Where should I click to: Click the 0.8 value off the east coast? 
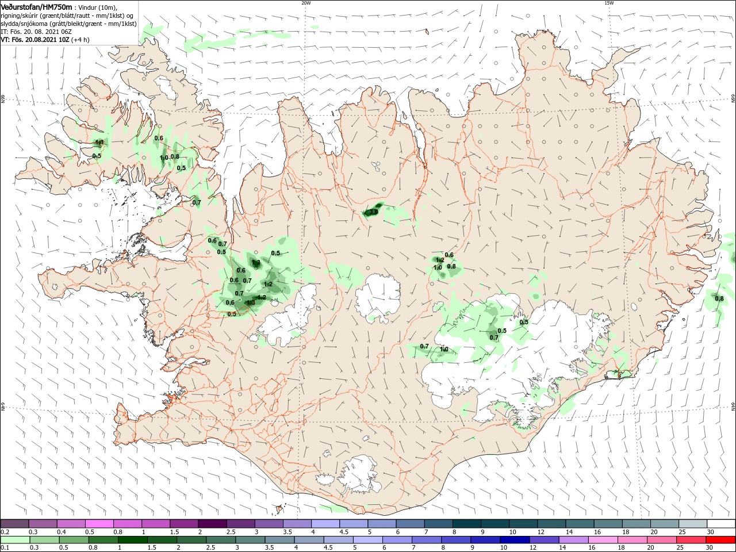[x=719, y=298]
